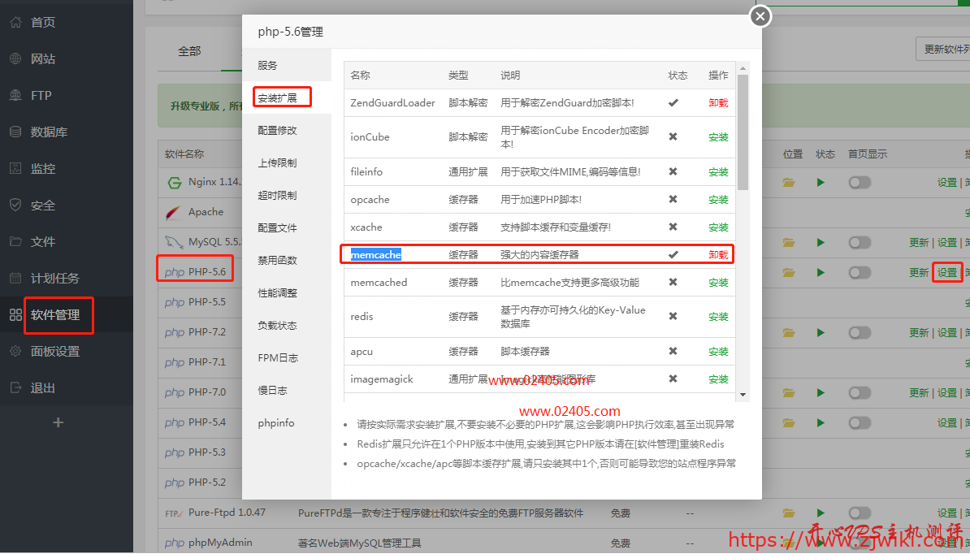Uninstall the memcache extension
970x554 pixels.
pyautogui.click(x=718, y=255)
